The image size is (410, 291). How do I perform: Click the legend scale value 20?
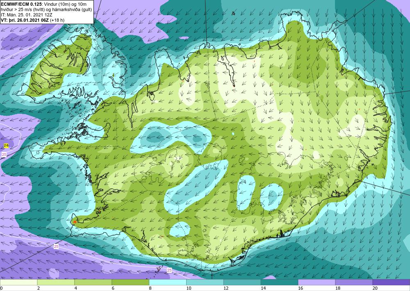pyautogui.click(x=375, y=289)
